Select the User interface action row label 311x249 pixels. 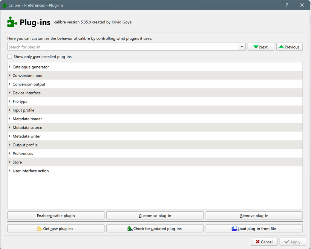tap(31, 171)
